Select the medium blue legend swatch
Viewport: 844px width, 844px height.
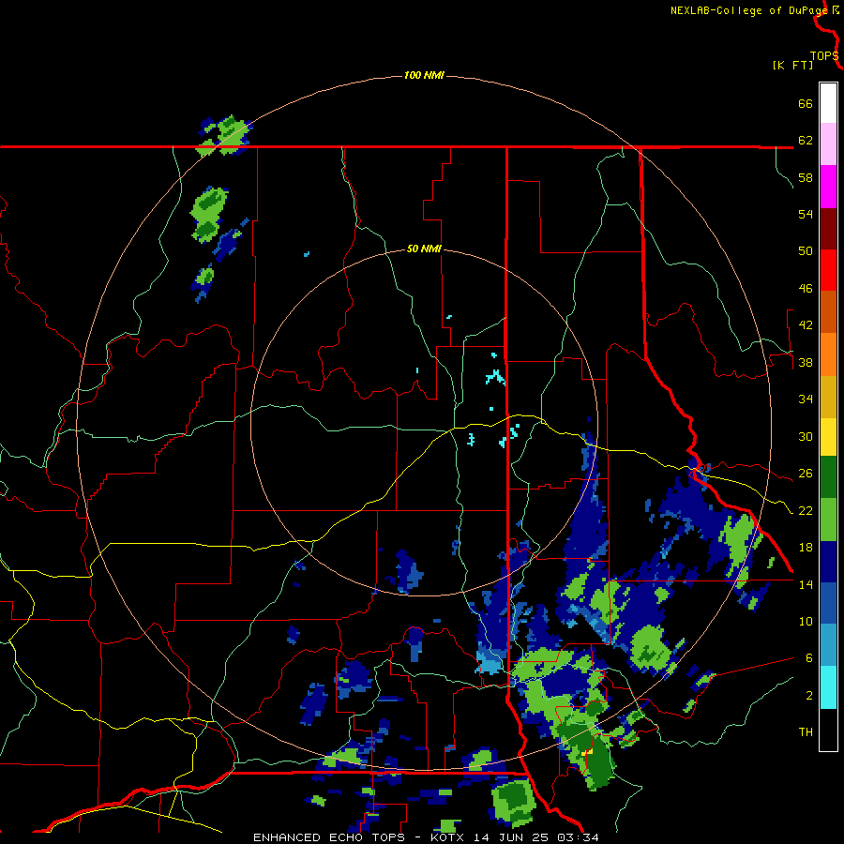(x=828, y=603)
